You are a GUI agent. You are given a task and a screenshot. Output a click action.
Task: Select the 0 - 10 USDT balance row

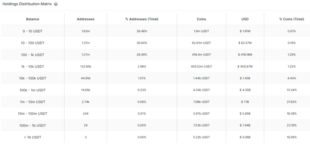(155, 31)
